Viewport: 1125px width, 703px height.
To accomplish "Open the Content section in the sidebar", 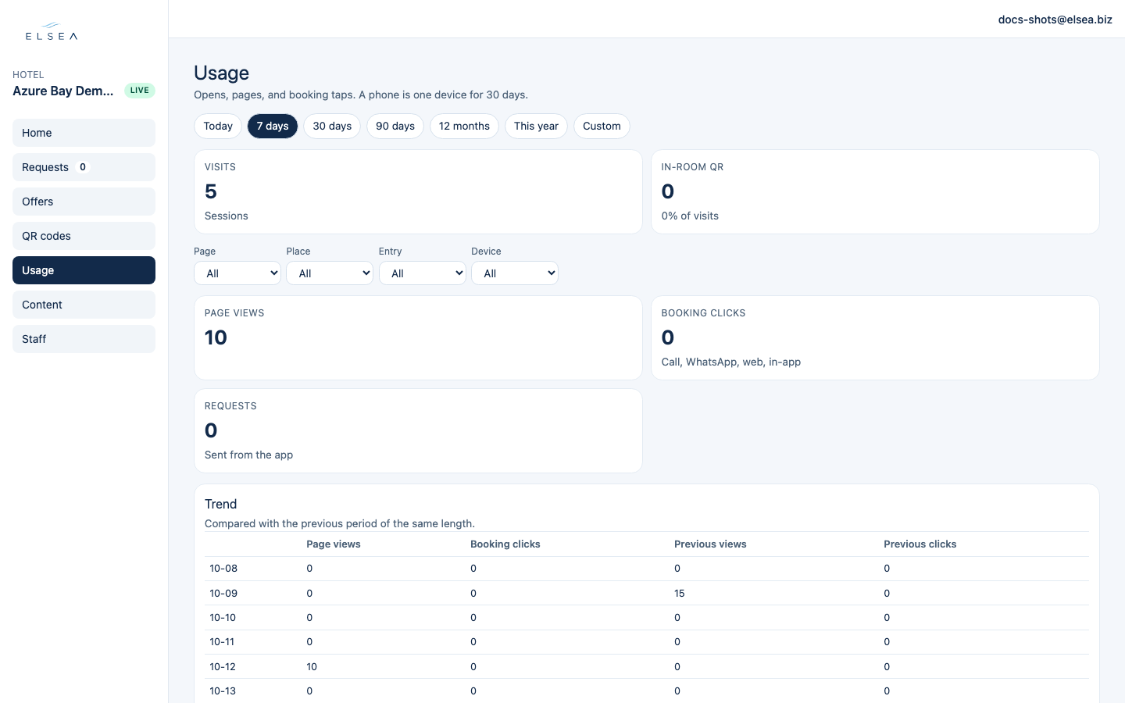I will click(84, 305).
